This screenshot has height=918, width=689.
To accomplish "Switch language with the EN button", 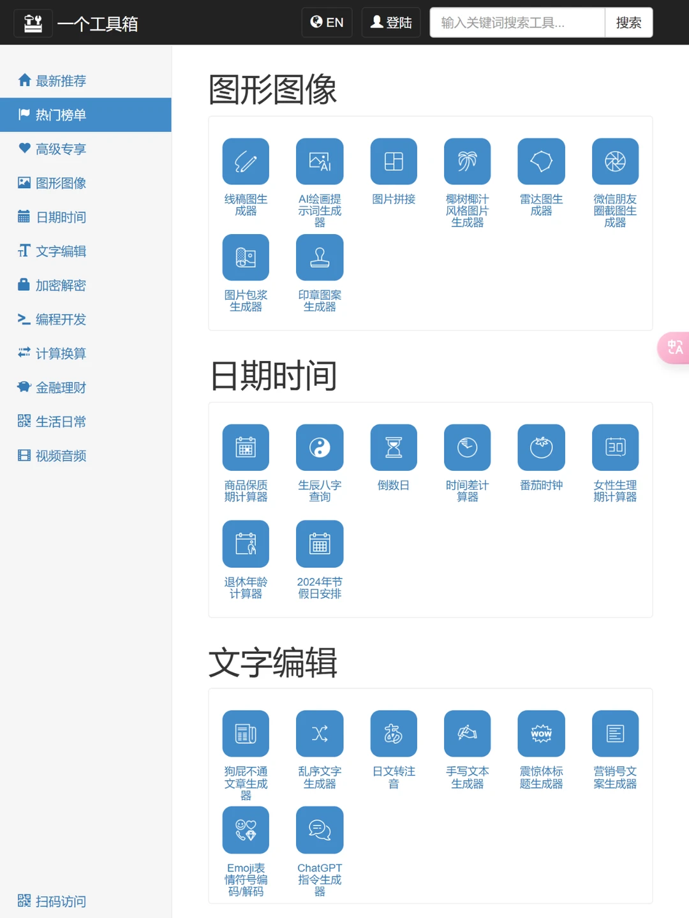I will click(327, 22).
